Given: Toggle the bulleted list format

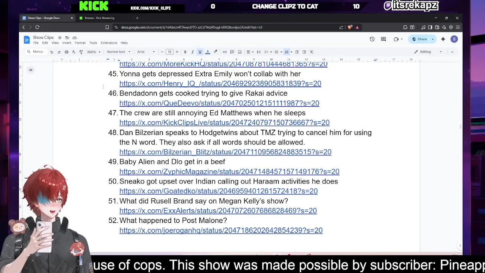Looking at the screenshot, I should click(276, 52).
